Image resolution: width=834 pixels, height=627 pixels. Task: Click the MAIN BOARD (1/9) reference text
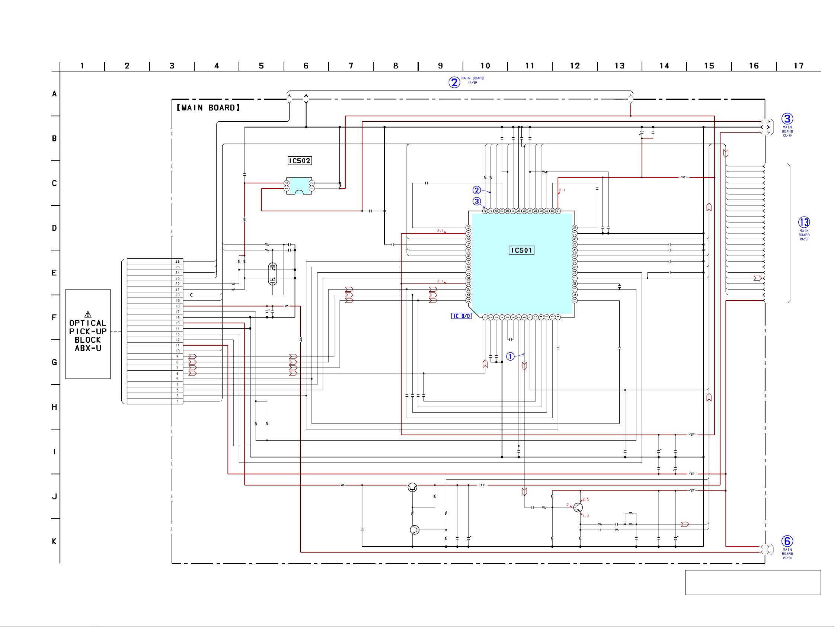(472, 80)
